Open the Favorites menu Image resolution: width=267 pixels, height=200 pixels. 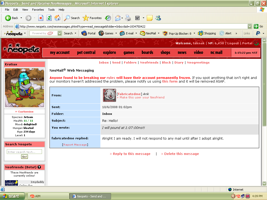click(38, 10)
